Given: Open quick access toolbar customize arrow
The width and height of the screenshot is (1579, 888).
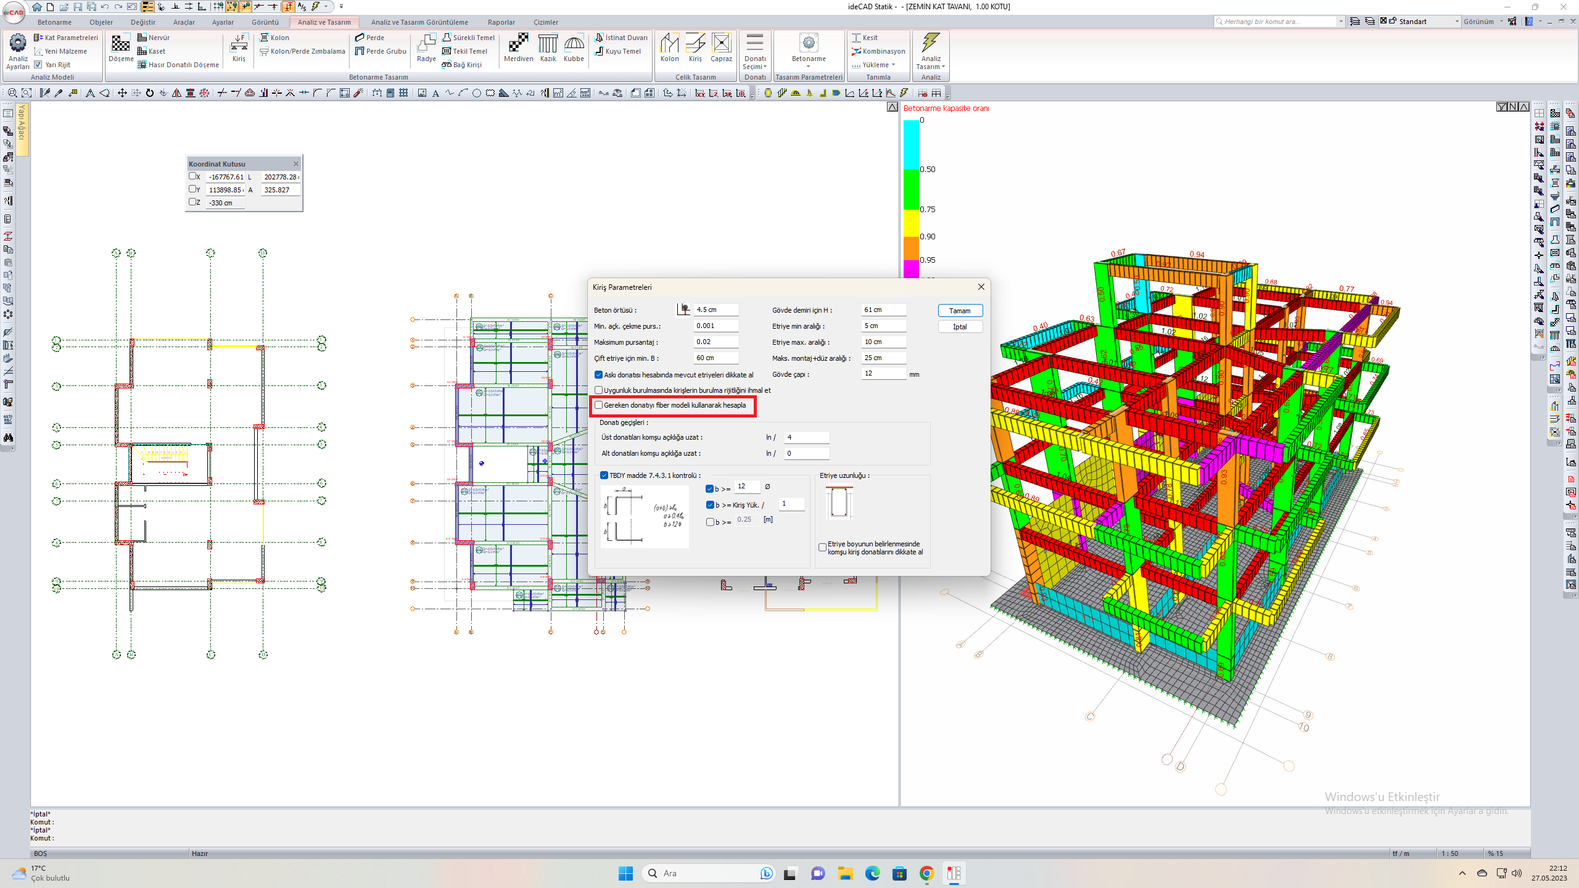Looking at the screenshot, I should pos(341,7).
